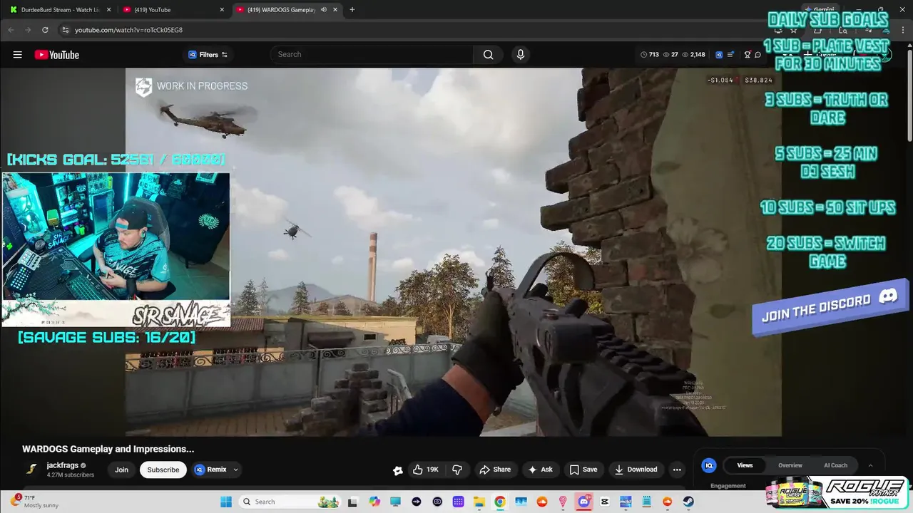
Task: Click the Save button
Action: coord(583,470)
